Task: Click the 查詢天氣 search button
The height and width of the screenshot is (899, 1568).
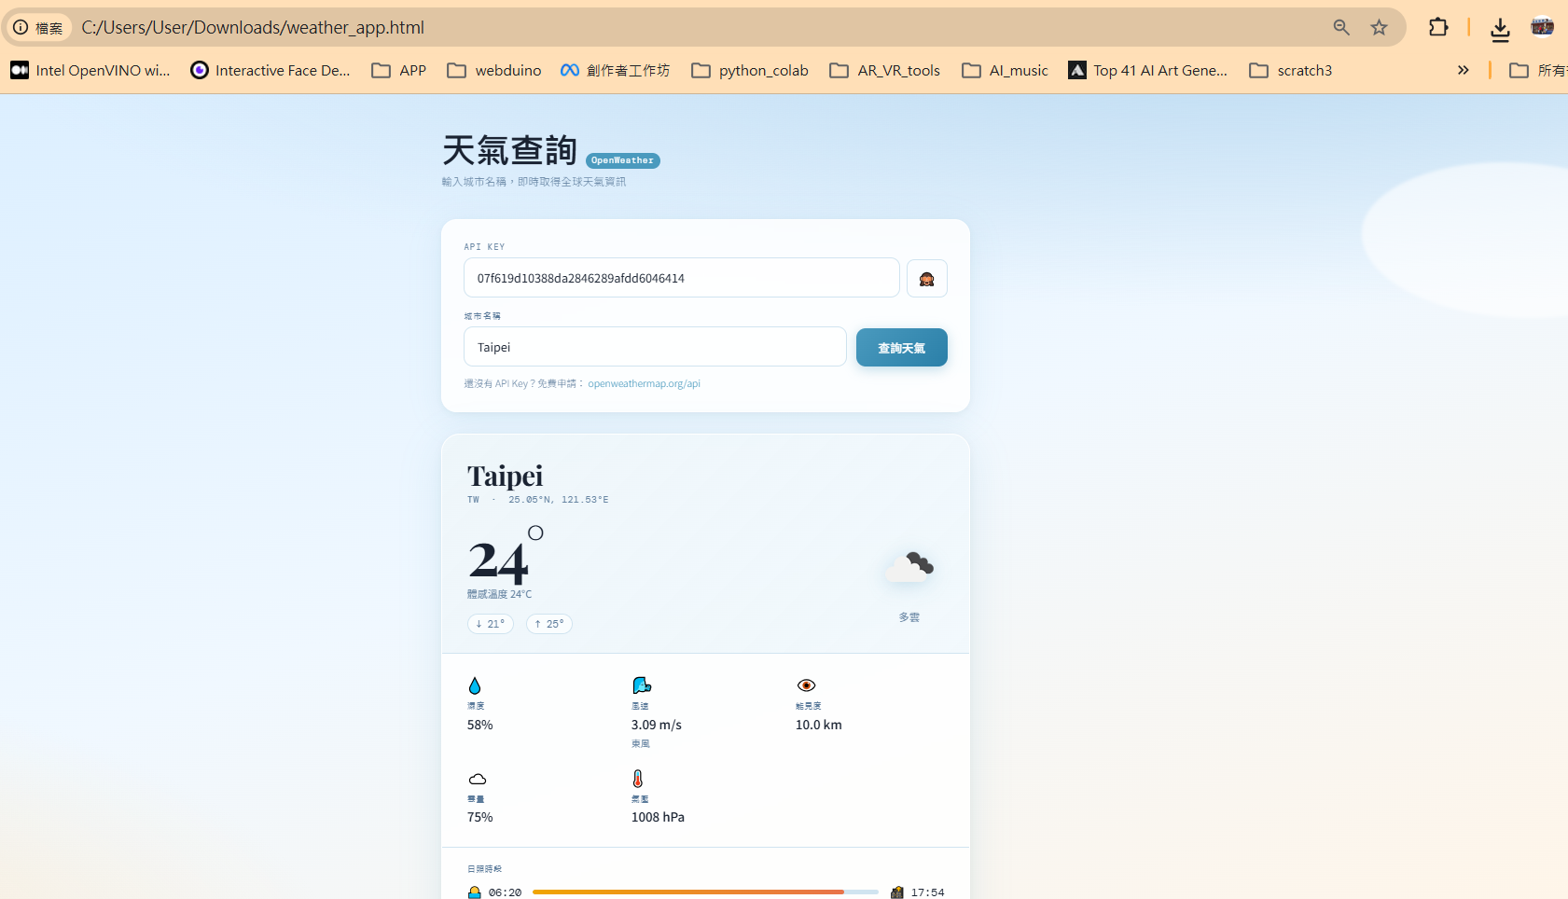Action: click(x=901, y=347)
